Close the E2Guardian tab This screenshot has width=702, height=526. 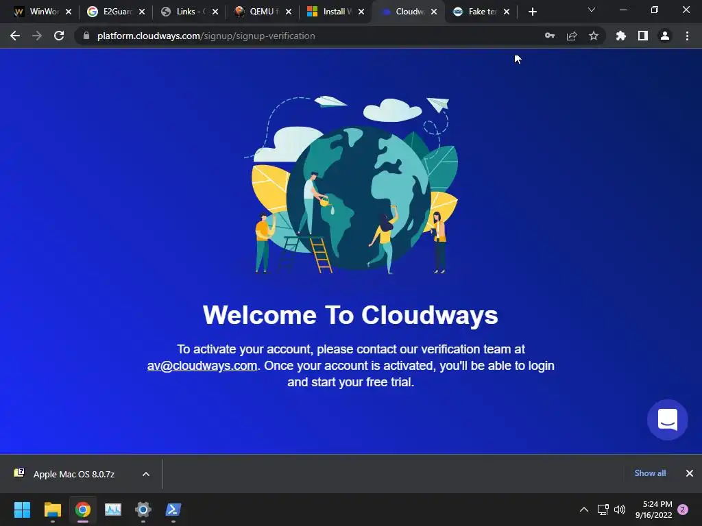[142, 12]
